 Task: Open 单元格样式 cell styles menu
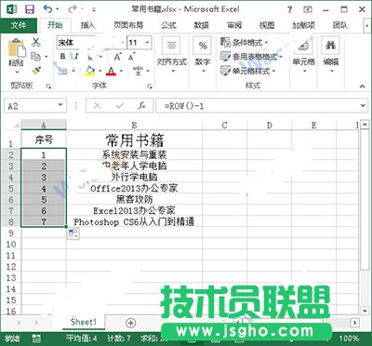248,71
